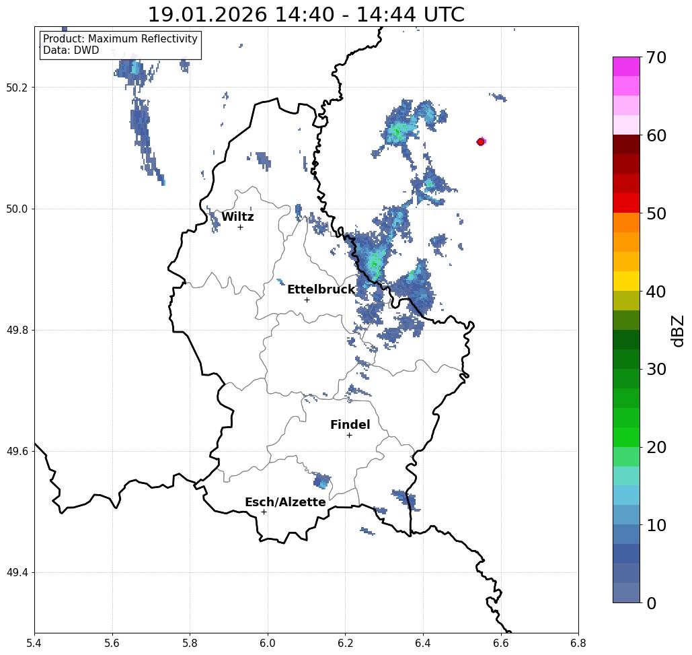Pick the yellow swatch above 40
This screenshot has height=655, width=692.
click(626, 281)
